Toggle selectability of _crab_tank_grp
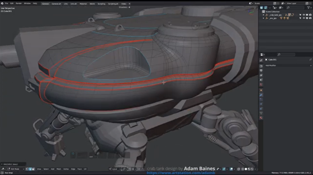 pyautogui.click(x=300, y=15)
